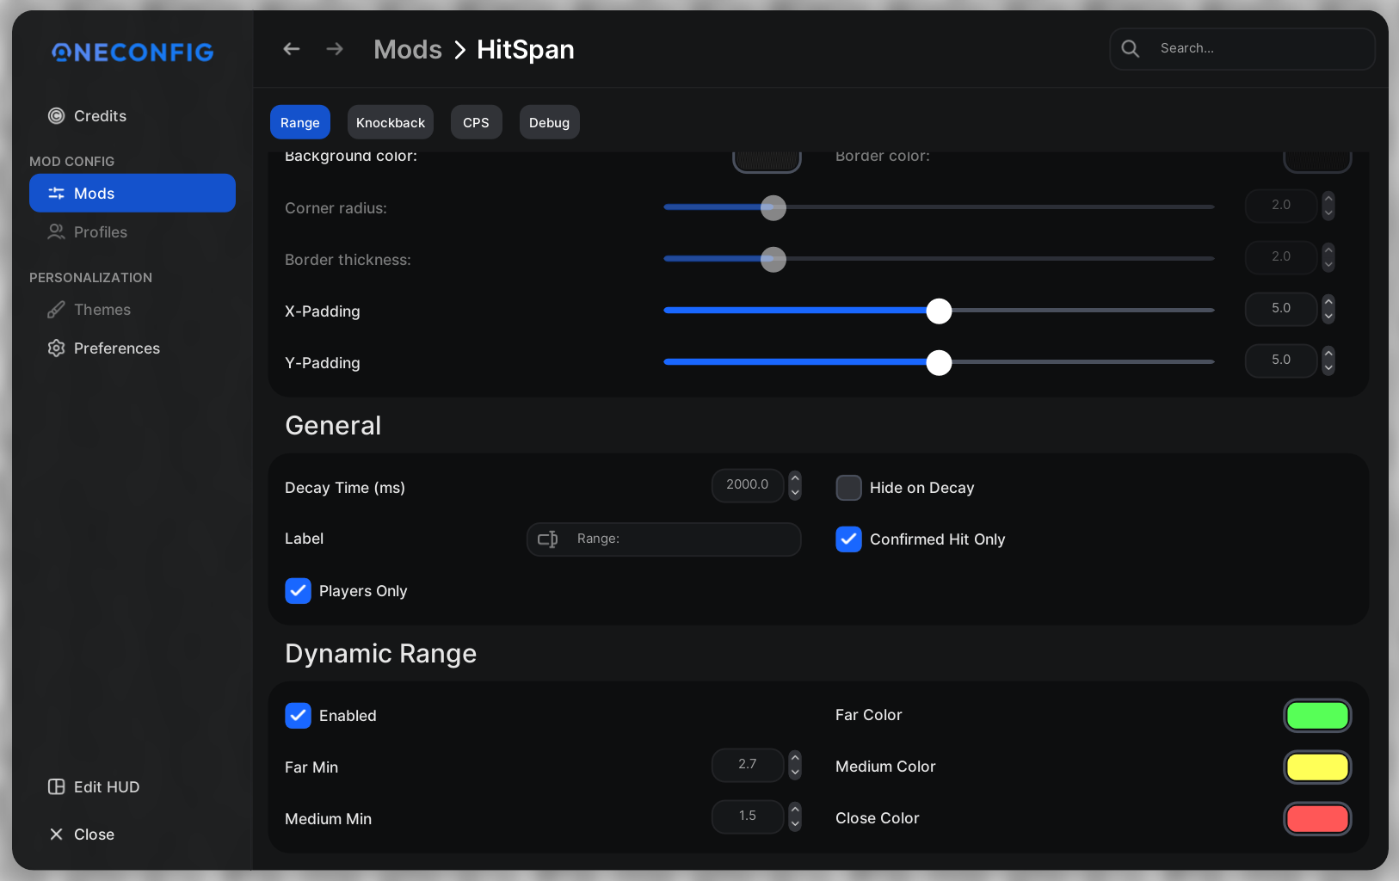Increase the Medium Min value stepper
This screenshot has height=881, width=1399.
pyautogui.click(x=795, y=810)
